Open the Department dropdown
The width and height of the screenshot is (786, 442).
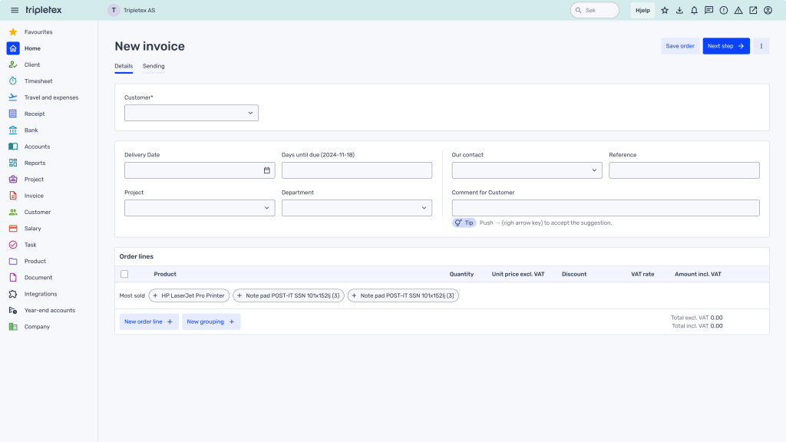(x=356, y=208)
